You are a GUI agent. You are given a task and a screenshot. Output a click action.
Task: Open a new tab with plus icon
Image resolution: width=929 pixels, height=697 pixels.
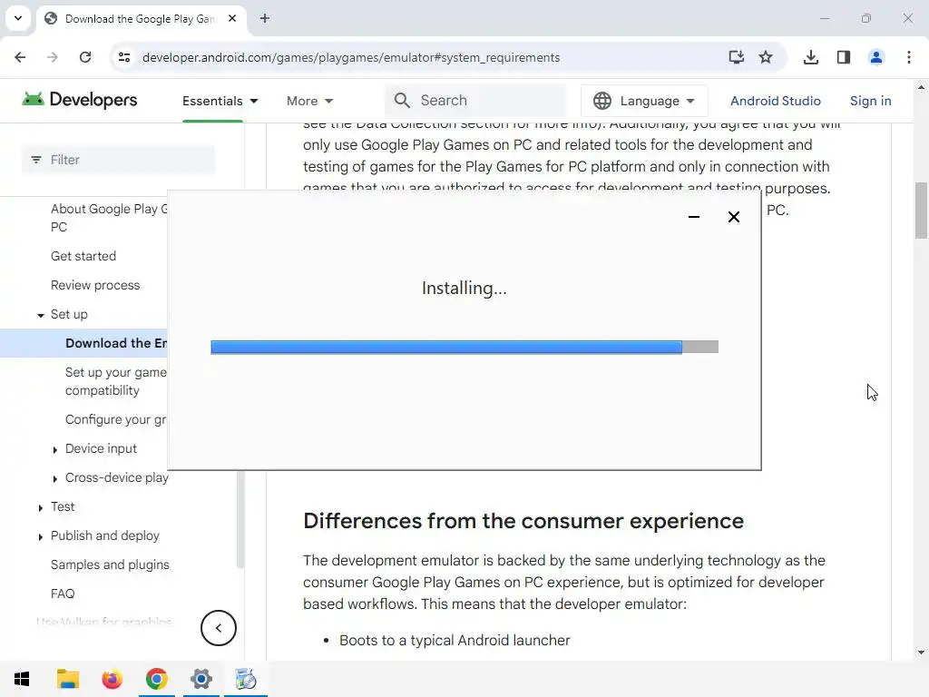pos(265,18)
